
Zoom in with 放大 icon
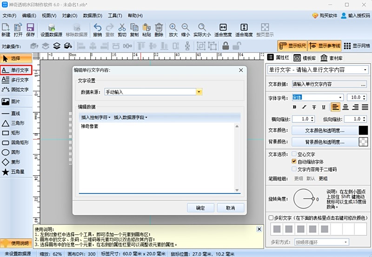pos(173,30)
